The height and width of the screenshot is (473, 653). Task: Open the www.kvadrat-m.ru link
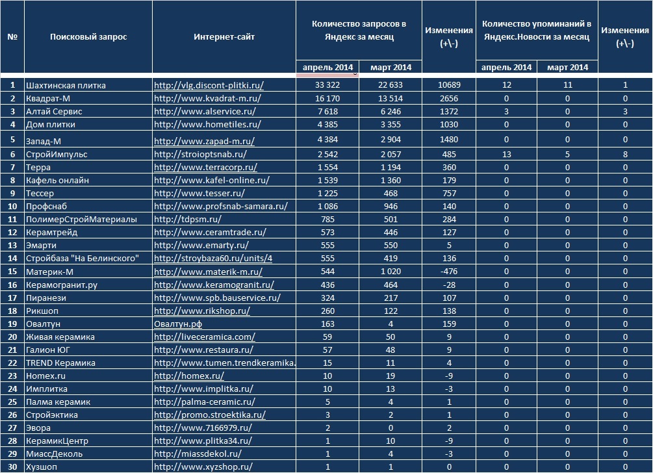coord(207,98)
